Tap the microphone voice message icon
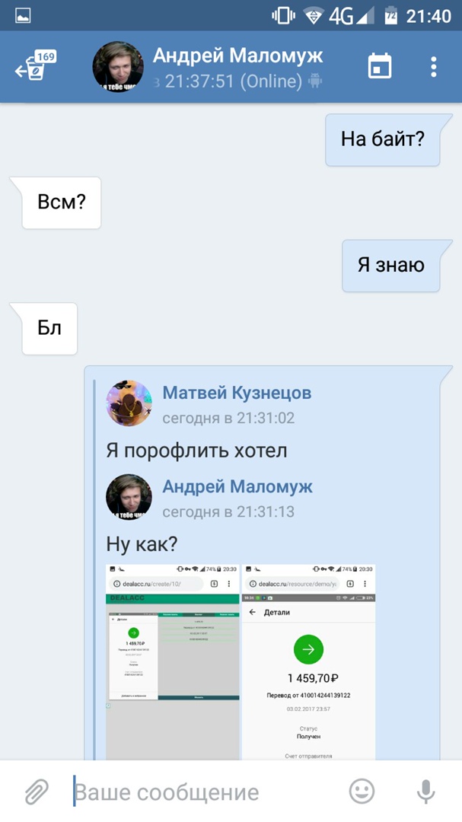 pyautogui.click(x=425, y=791)
